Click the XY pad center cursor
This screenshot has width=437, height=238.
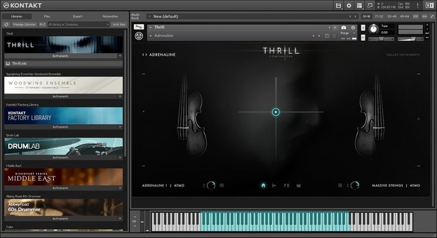tap(276, 112)
